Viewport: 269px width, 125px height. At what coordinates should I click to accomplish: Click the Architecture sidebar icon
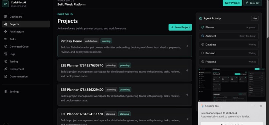click(x=6, y=32)
